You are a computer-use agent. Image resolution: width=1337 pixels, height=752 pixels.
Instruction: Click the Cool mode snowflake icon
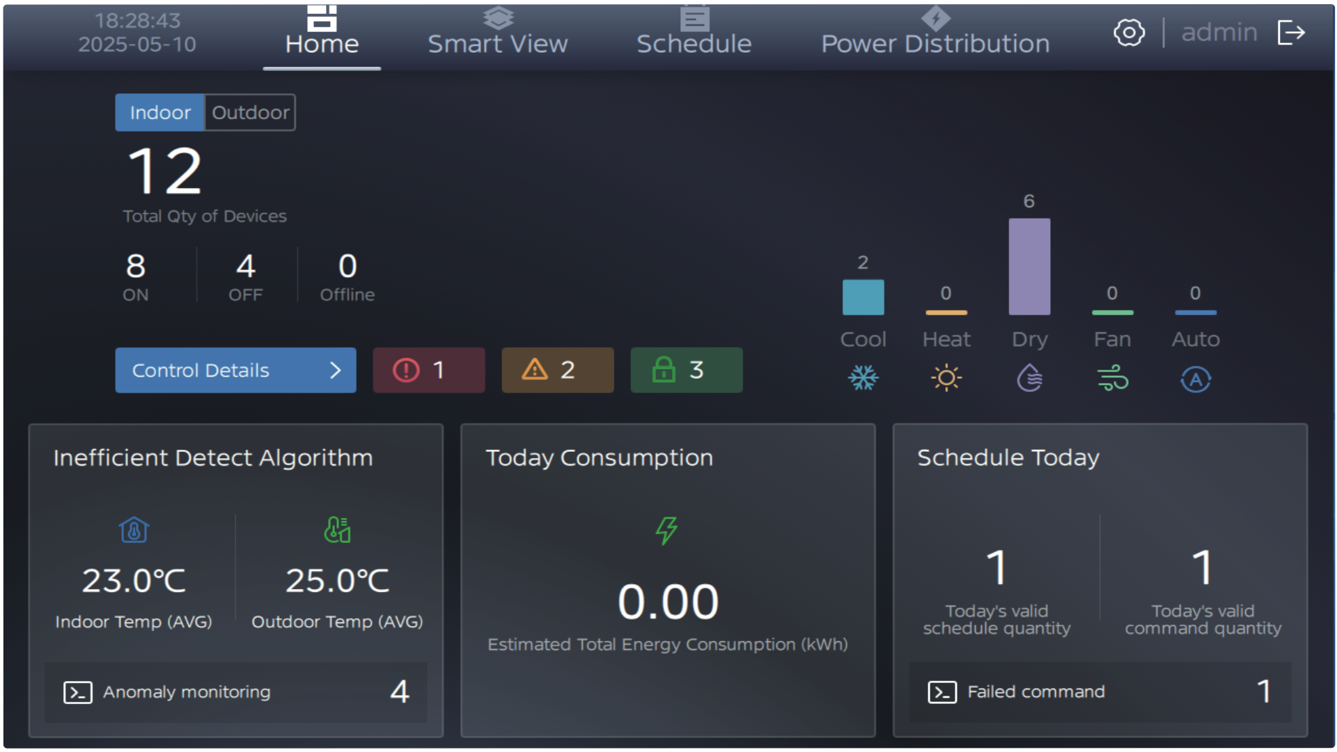[x=863, y=378]
